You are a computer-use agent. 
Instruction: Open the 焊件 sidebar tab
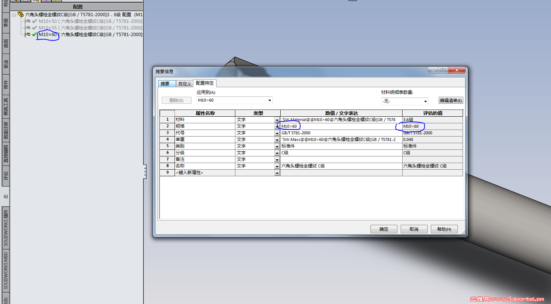6,85
